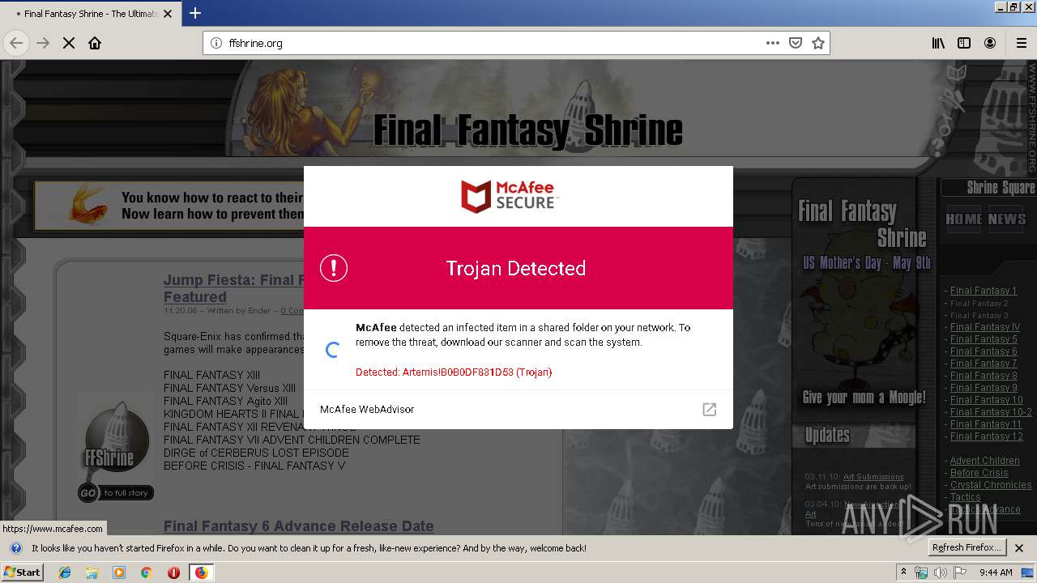Screen dimensions: 1037x583
Task: Open the Final Fantasy 10 link
Action: 987,400
